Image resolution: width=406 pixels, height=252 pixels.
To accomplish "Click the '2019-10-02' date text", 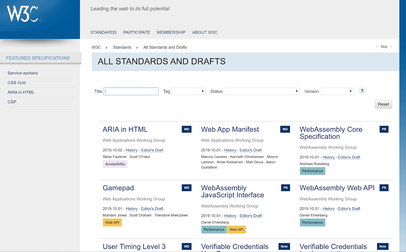I will [x=112, y=150].
